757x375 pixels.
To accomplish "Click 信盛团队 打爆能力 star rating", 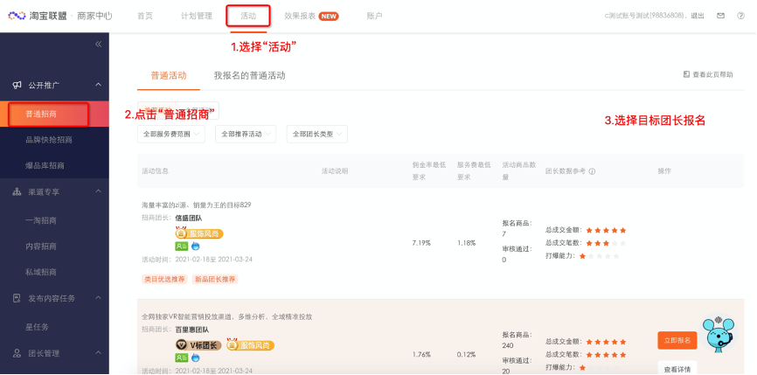I will pyautogui.click(x=599, y=256).
